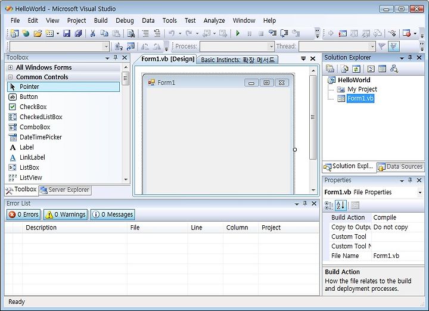Open the Debug menu
The width and height of the screenshot is (429, 311).
125,20
